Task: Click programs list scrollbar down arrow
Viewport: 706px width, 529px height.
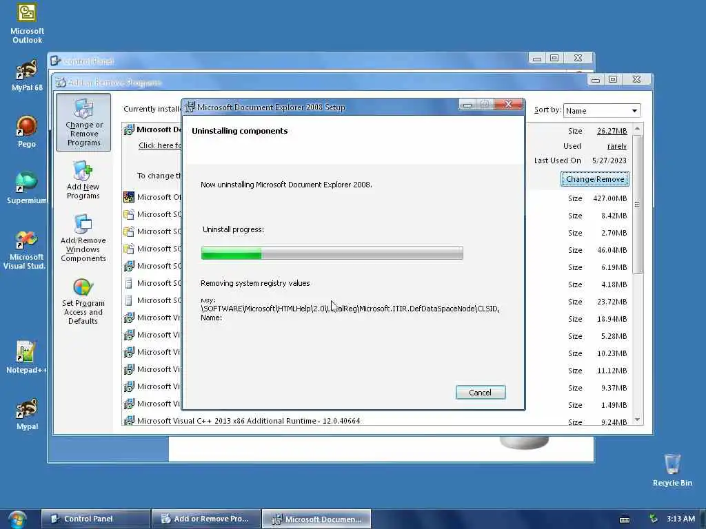Action: click(x=637, y=419)
